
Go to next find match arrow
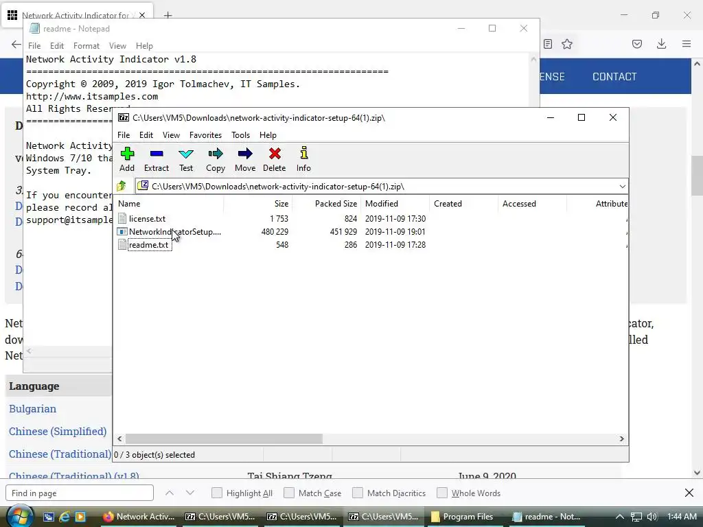[190, 493]
